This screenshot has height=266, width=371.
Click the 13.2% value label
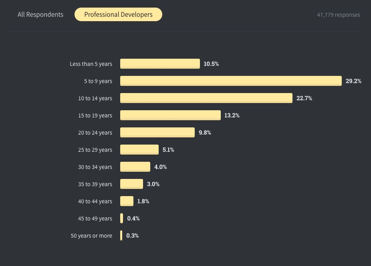pyautogui.click(x=232, y=115)
